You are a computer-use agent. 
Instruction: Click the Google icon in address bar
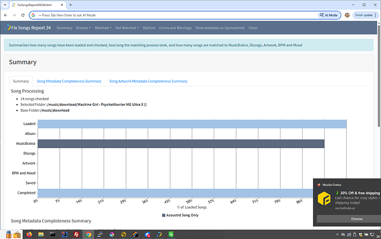(34, 15)
